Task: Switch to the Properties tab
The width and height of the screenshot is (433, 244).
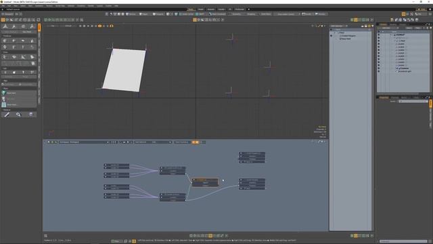Action: pos(384,98)
